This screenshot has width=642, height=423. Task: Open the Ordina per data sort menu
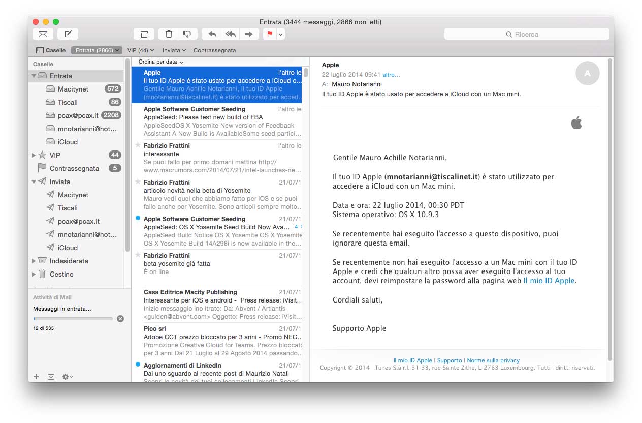pos(160,62)
